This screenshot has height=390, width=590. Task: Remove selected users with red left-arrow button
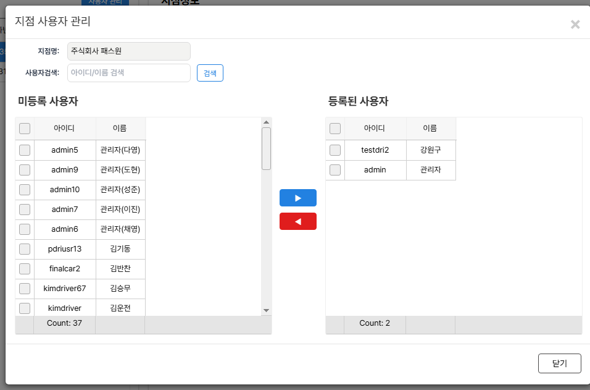[297, 221]
